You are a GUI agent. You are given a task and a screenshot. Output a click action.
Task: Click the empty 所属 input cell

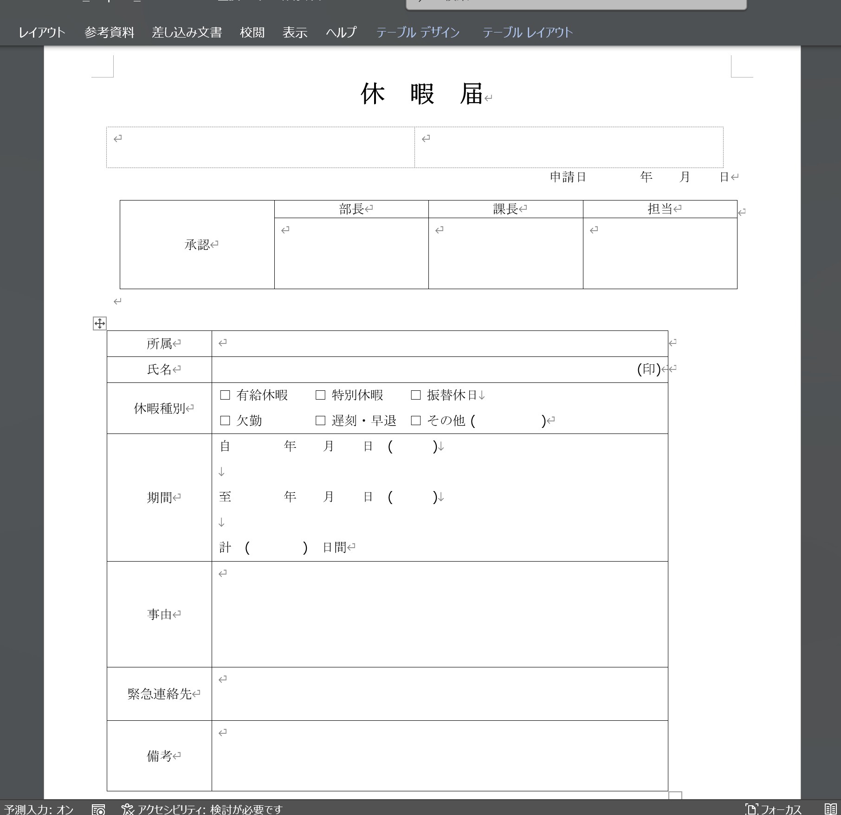pos(440,343)
